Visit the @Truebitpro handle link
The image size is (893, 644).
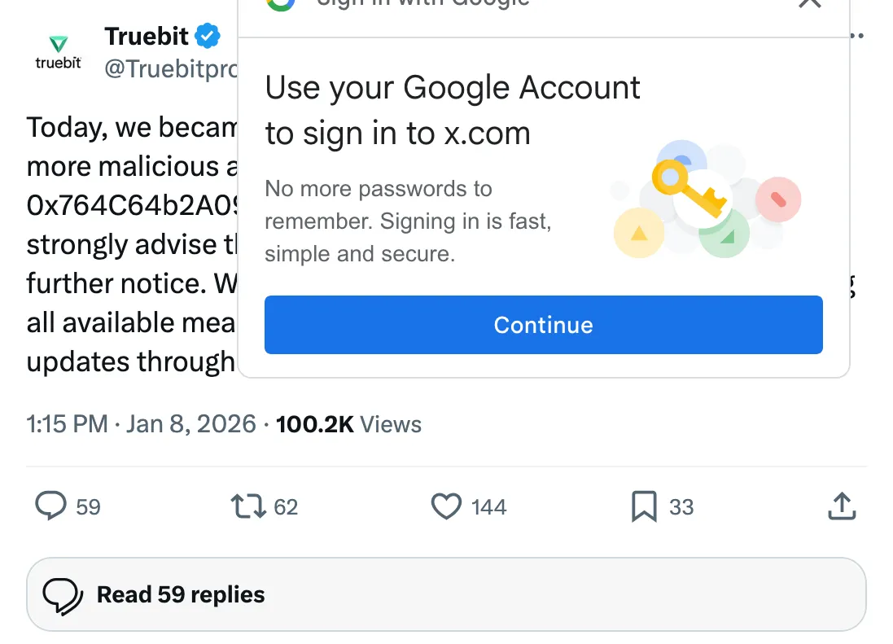(171, 69)
